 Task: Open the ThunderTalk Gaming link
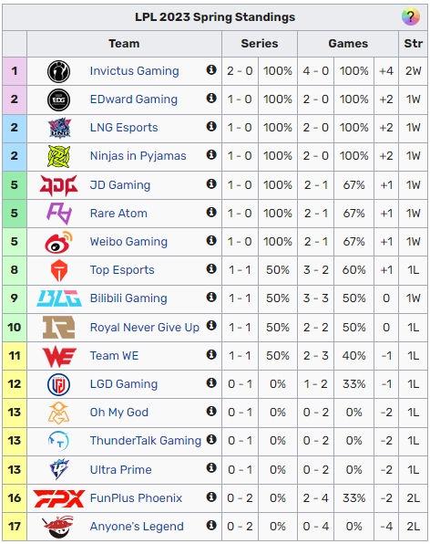[146, 441]
